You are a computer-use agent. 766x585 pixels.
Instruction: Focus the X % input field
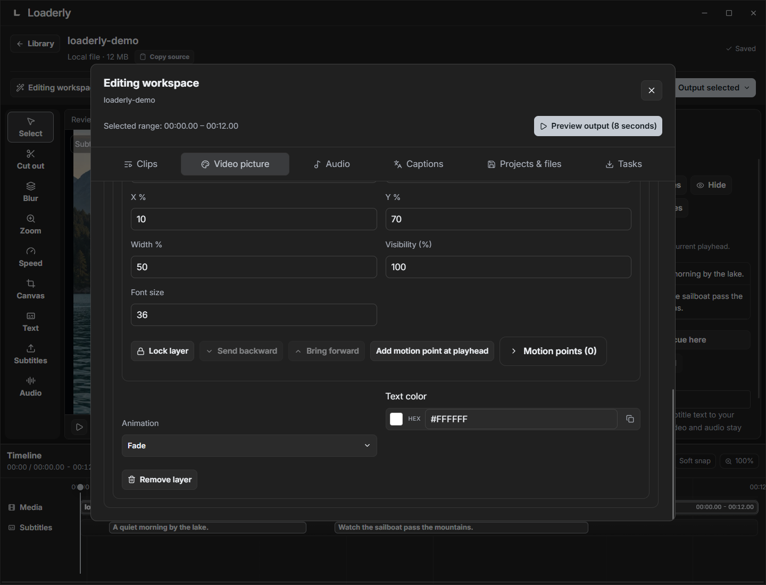[x=254, y=219]
